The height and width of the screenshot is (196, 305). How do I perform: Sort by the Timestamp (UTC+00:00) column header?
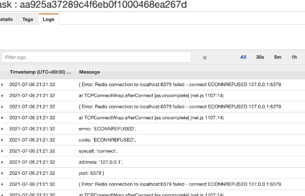pyautogui.click(x=40, y=72)
